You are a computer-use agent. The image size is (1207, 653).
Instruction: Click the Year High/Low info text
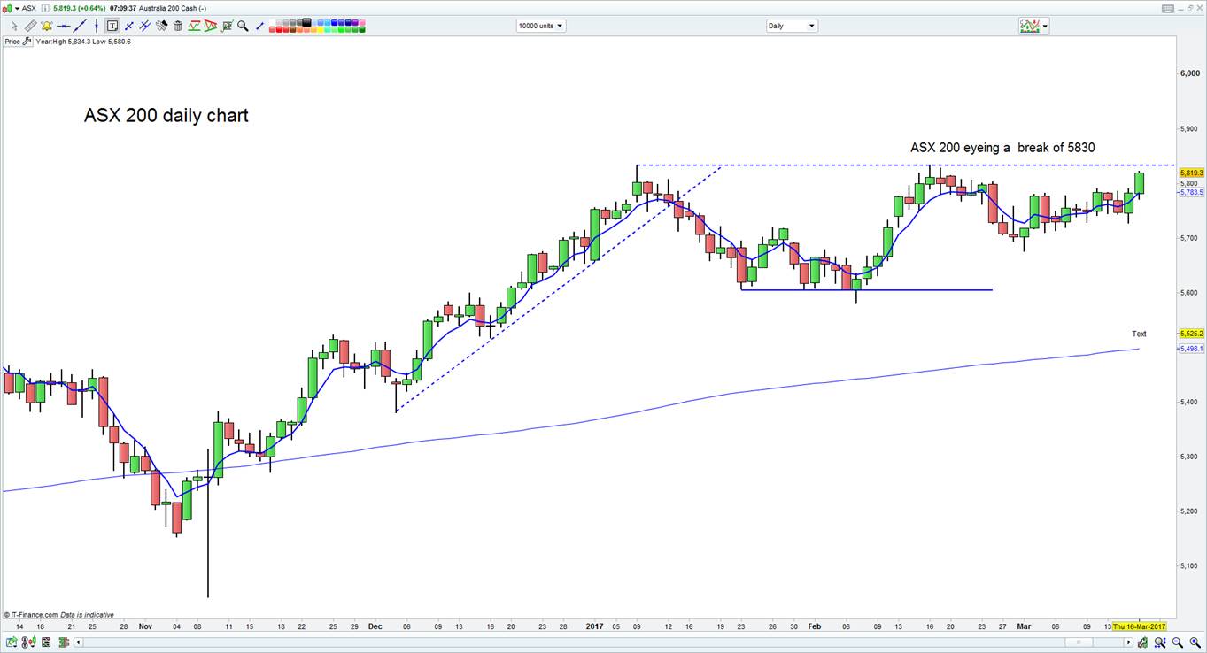83,42
